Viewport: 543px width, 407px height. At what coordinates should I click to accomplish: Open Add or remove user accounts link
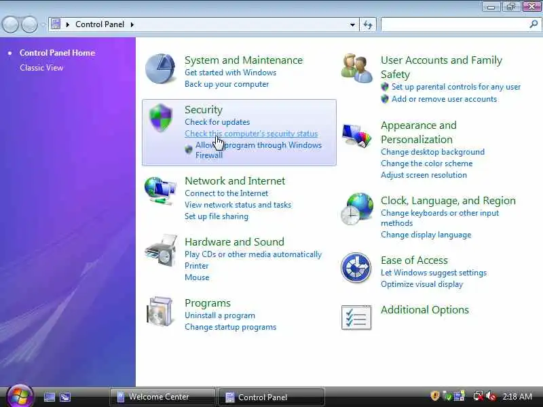[444, 99]
